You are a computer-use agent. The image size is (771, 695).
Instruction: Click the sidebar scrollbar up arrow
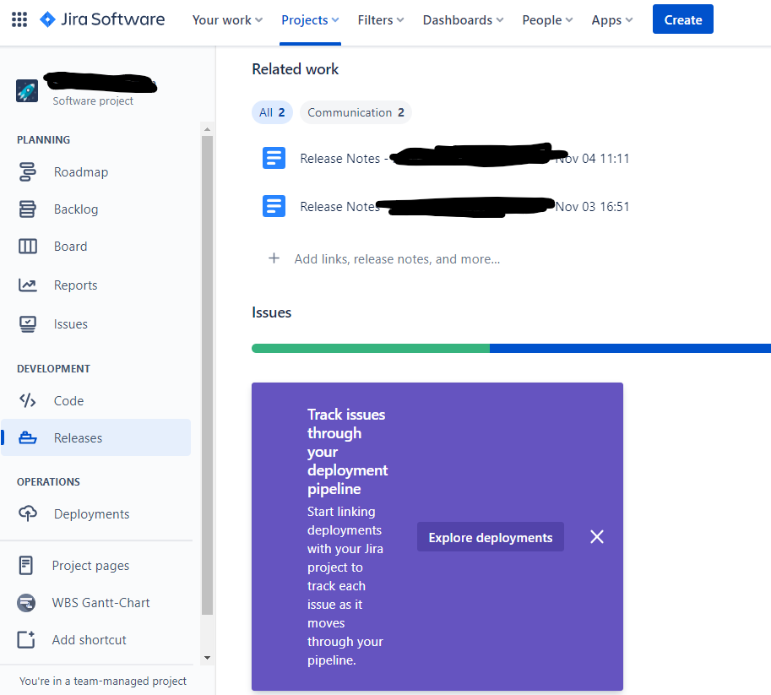pos(207,129)
